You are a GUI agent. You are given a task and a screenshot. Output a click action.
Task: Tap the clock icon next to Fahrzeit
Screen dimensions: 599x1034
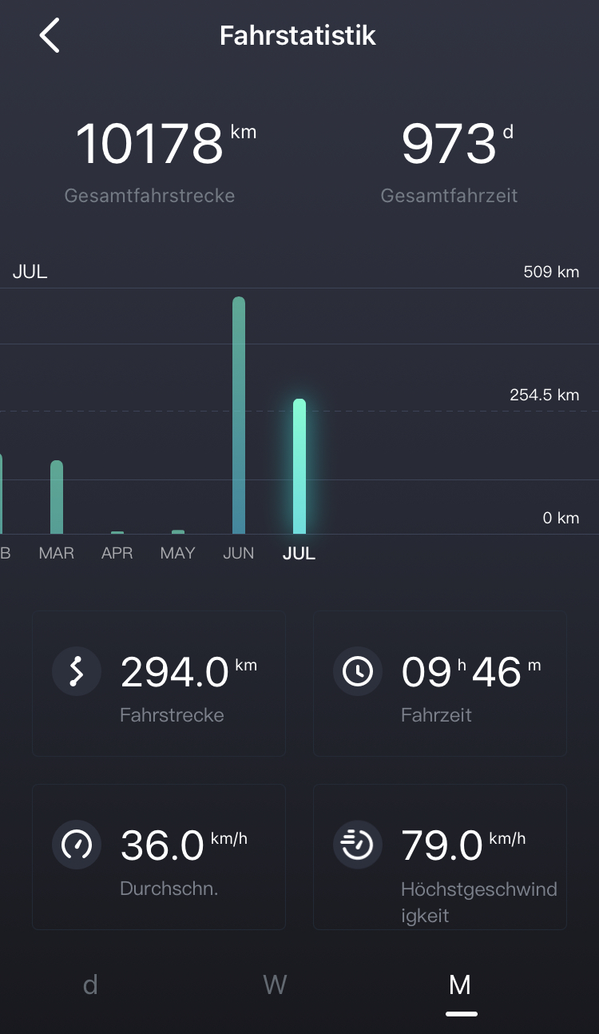click(358, 671)
